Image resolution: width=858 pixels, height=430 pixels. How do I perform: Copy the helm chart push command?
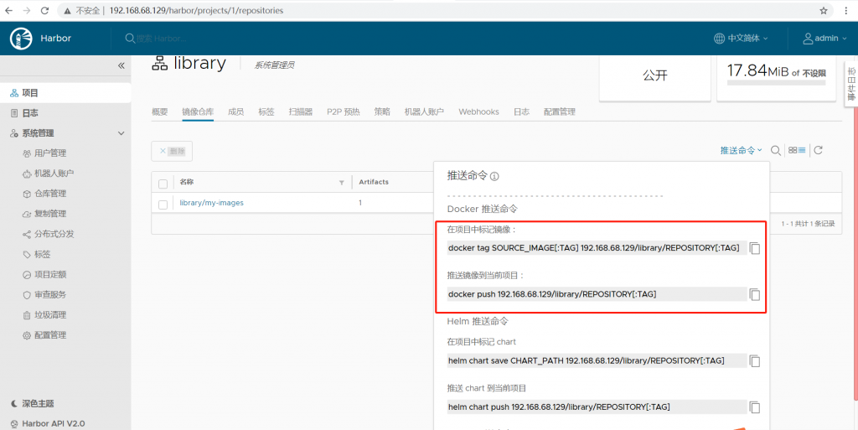click(755, 407)
